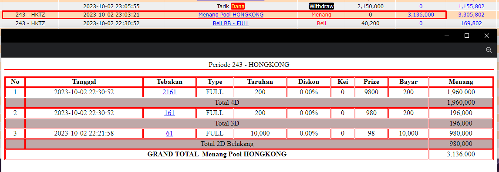
Task: Click the Total 4D row label
Action: pyautogui.click(x=226, y=103)
